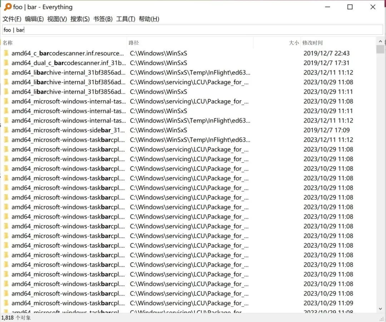Click folder icon of internal-tas row dated 2023/12/11
Image resolution: width=386 pixels, height=322 pixels.
pos(6,120)
